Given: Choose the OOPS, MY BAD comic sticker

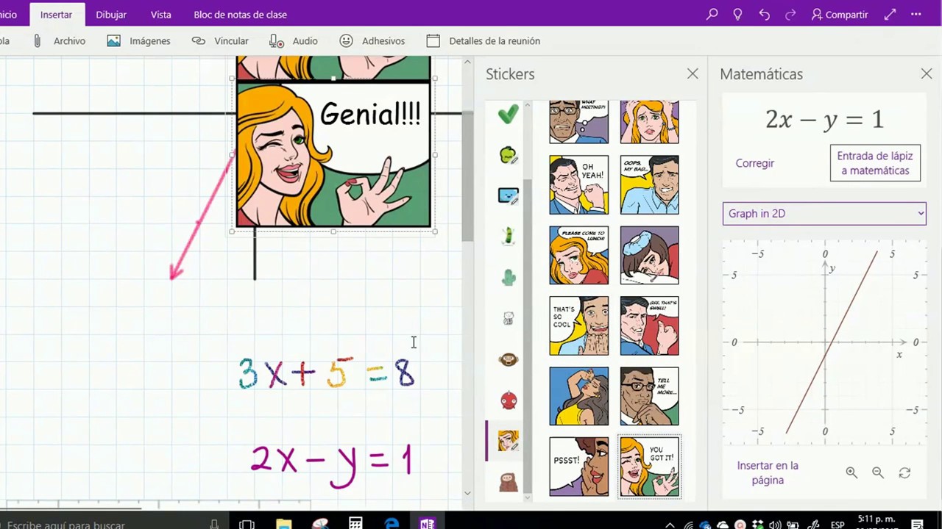Looking at the screenshot, I should [649, 184].
